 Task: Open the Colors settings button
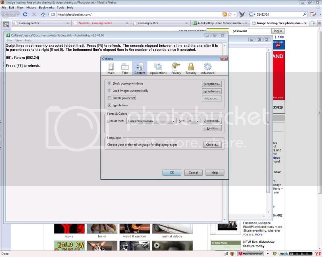(212, 128)
